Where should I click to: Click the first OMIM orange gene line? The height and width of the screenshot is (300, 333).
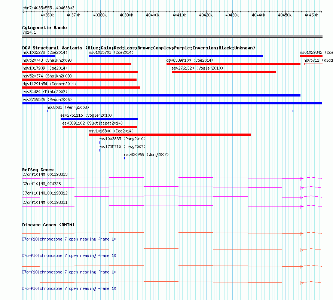[172, 233]
